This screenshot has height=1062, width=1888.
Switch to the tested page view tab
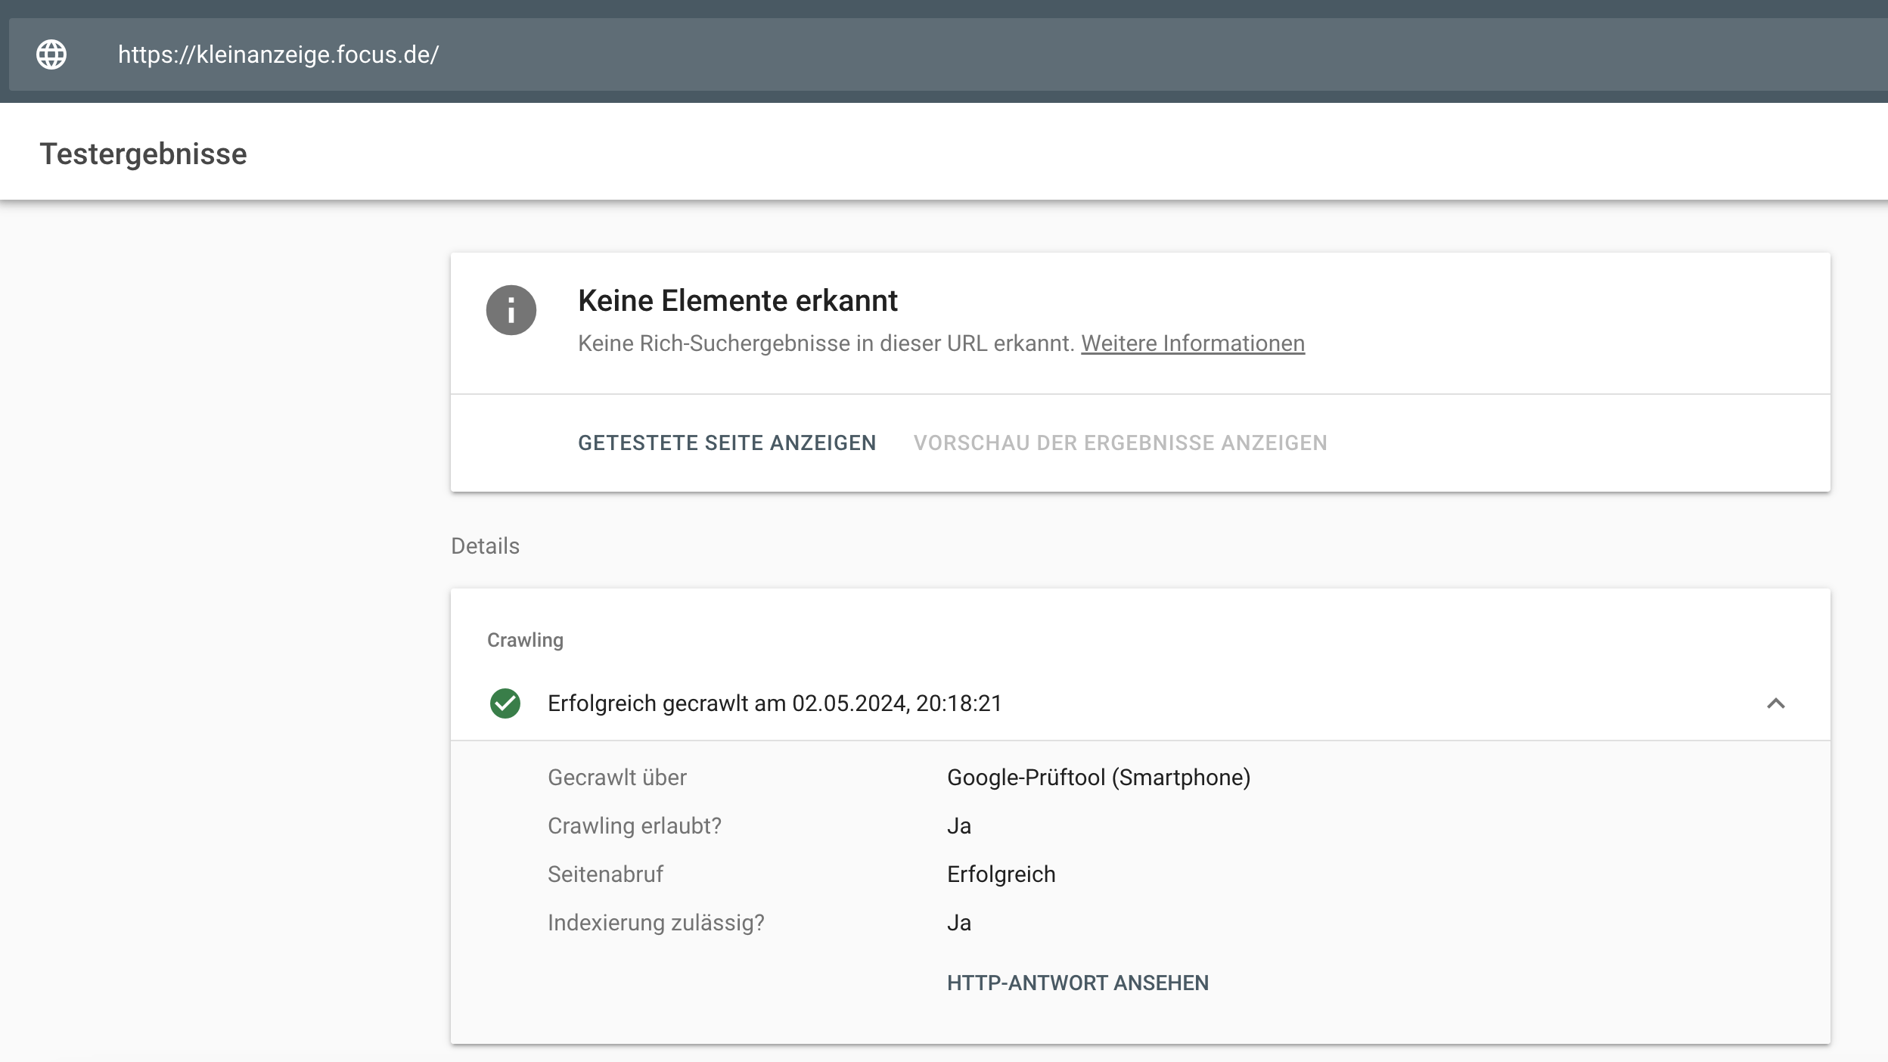[x=726, y=442]
